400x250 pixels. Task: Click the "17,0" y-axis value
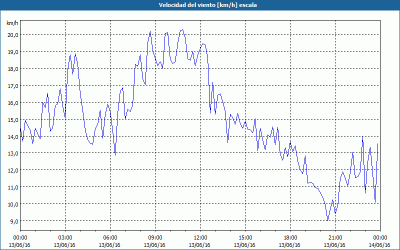(x=12, y=85)
